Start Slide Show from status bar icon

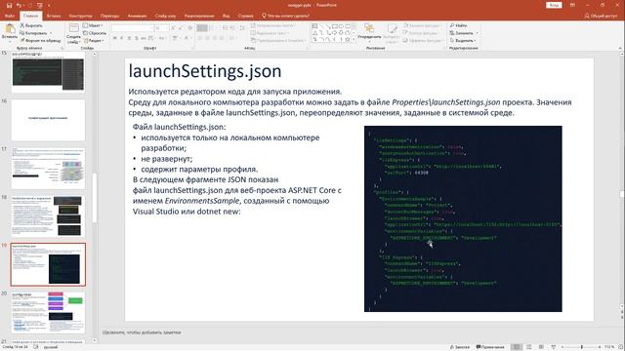[554, 347]
